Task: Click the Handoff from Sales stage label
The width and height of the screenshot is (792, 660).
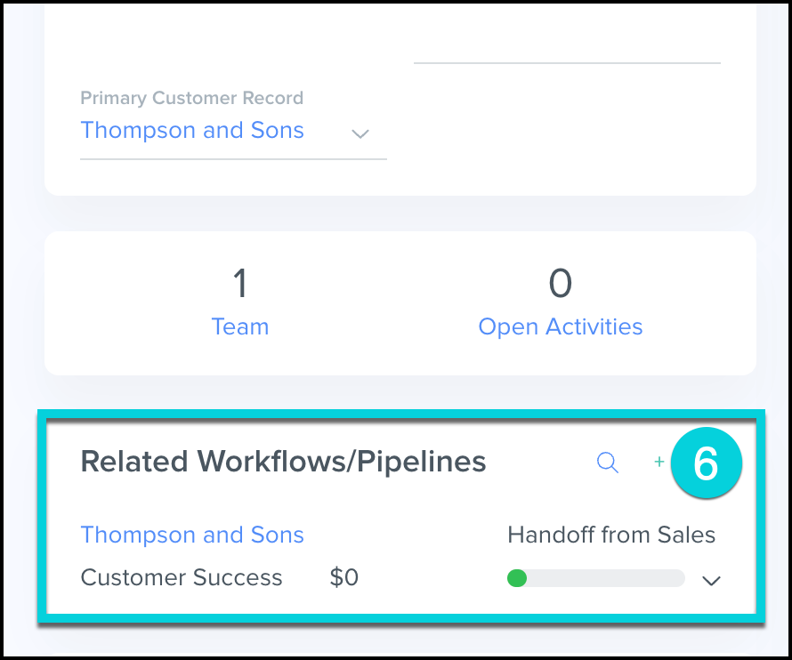Action: coord(611,535)
